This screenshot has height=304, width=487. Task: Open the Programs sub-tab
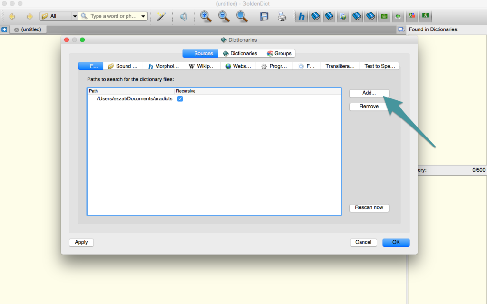[274, 66]
